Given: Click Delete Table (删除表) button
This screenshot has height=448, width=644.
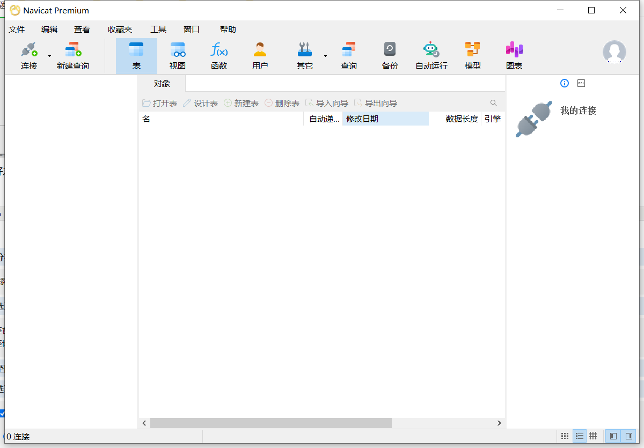Looking at the screenshot, I should coord(282,103).
